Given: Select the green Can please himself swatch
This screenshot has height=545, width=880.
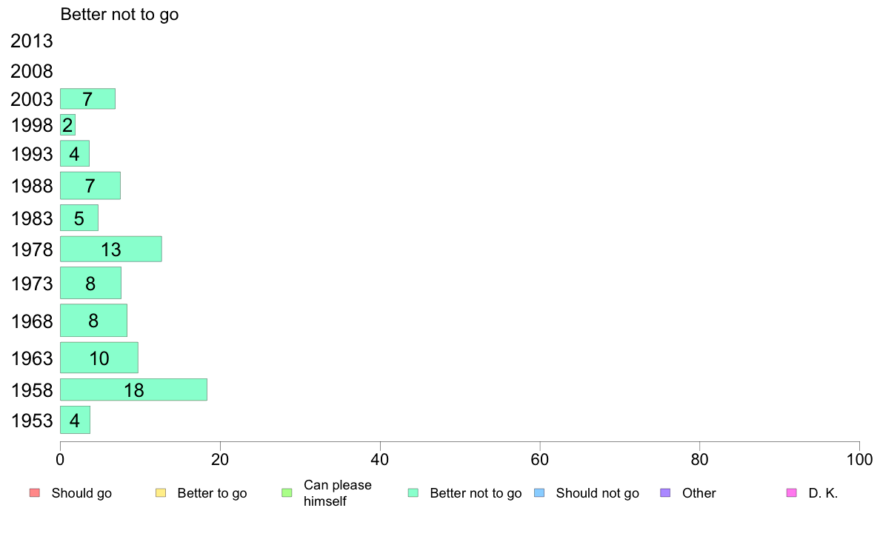Looking at the screenshot, I should coord(287,493).
